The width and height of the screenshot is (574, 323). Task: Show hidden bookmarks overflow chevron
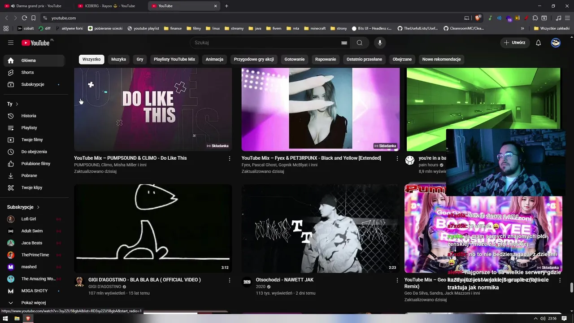click(522, 28)
